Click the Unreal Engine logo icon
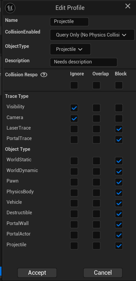The height and width of the screenshot is (281, 136). [x=10, y=8]
